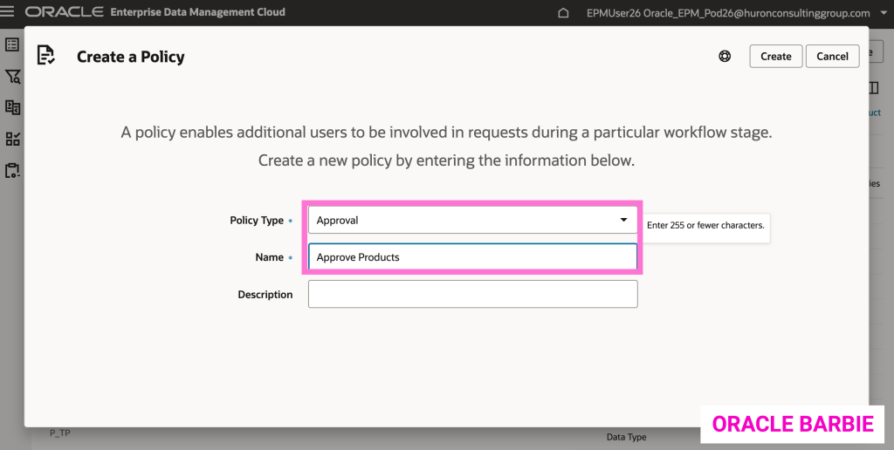Click the column layout icon behind dialog
This screenshot has height=450, width=894.
[x=874, y=88]
